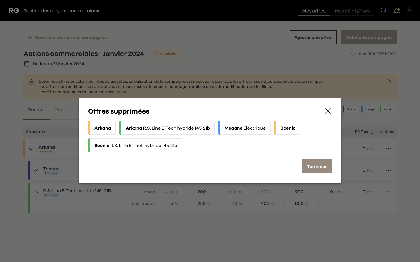This screenshot has height=262, width=420.
Task: Dismiss the warning banner with its X
Action: [x=390, y=81]
